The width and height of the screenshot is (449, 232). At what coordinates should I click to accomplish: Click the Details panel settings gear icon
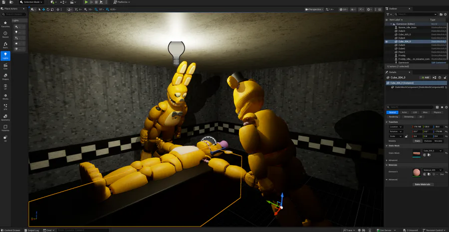coord(446,107)
